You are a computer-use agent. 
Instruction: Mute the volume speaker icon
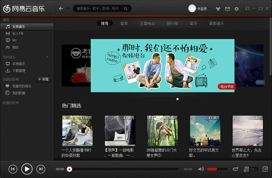(201, 169)
